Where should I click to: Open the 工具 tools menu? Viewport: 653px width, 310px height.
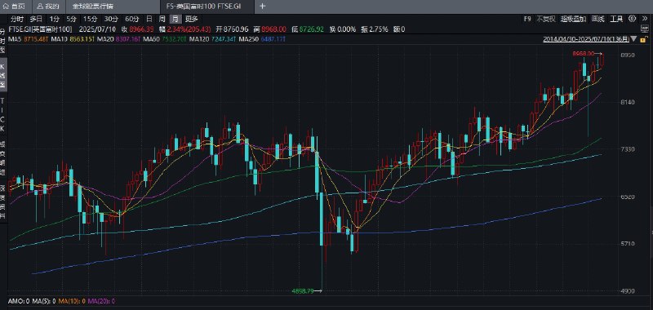[616, 19]
